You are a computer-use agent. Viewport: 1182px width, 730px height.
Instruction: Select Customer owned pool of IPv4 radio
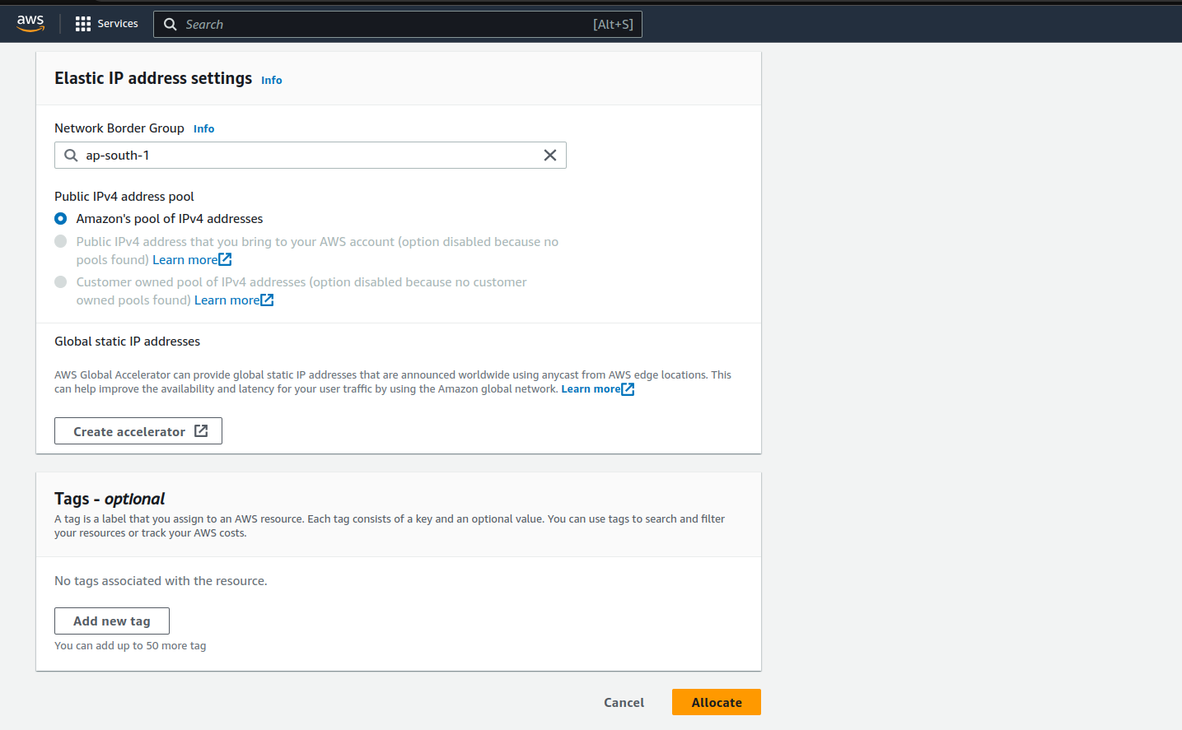click(x=61, y=281)
